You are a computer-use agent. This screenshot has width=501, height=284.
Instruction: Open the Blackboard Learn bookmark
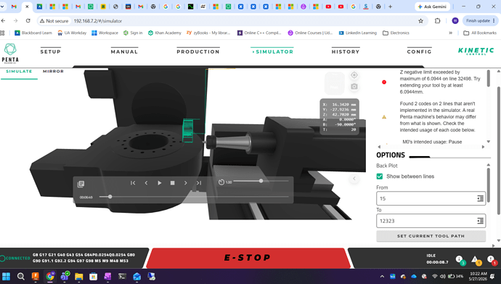click(x=33, y=33)
